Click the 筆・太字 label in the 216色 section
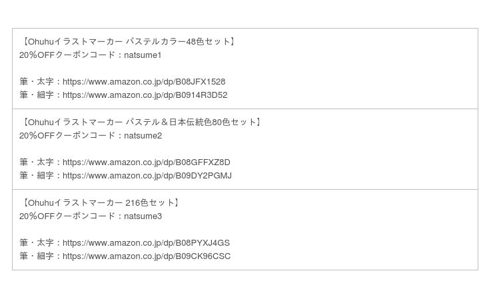Screen dimensions: 493x297 pos(37,243)
